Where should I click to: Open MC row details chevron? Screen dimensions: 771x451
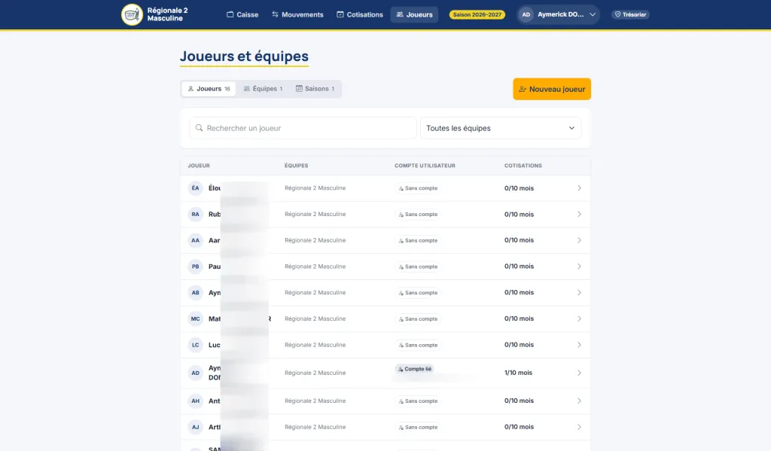pos(579,318)
